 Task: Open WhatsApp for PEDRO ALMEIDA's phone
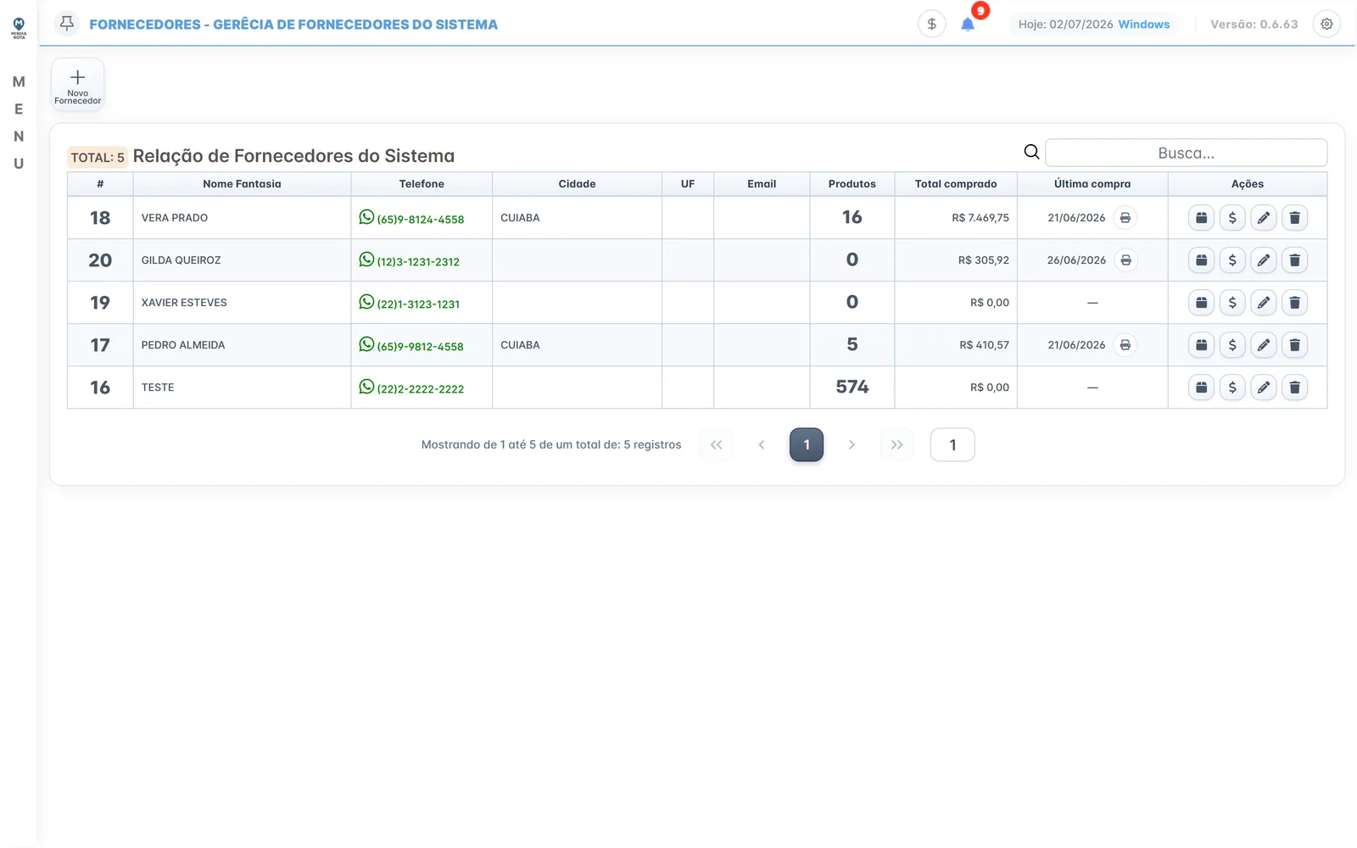[366, 344]
